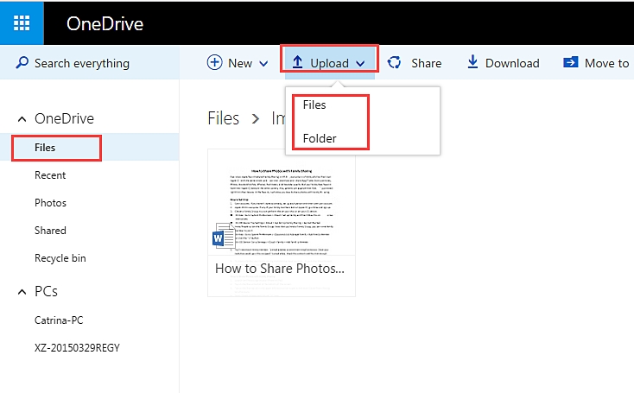This screenshot has width=634, height=393.
Task: Choose Files from the Upload menu
Action: pyautogui.click(x=314, y=105)
